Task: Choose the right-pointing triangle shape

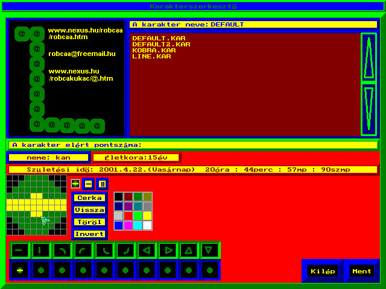Action: (x=168, y=250)
